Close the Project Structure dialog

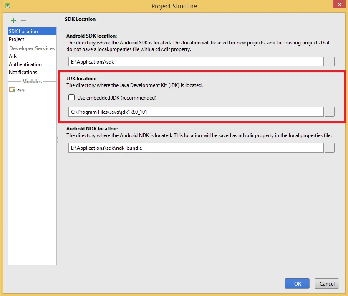pos(339,4)
